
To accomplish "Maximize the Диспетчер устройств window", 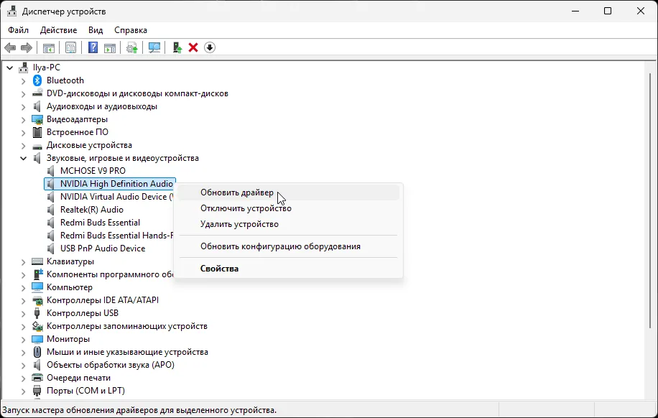I will coord(608,11).
